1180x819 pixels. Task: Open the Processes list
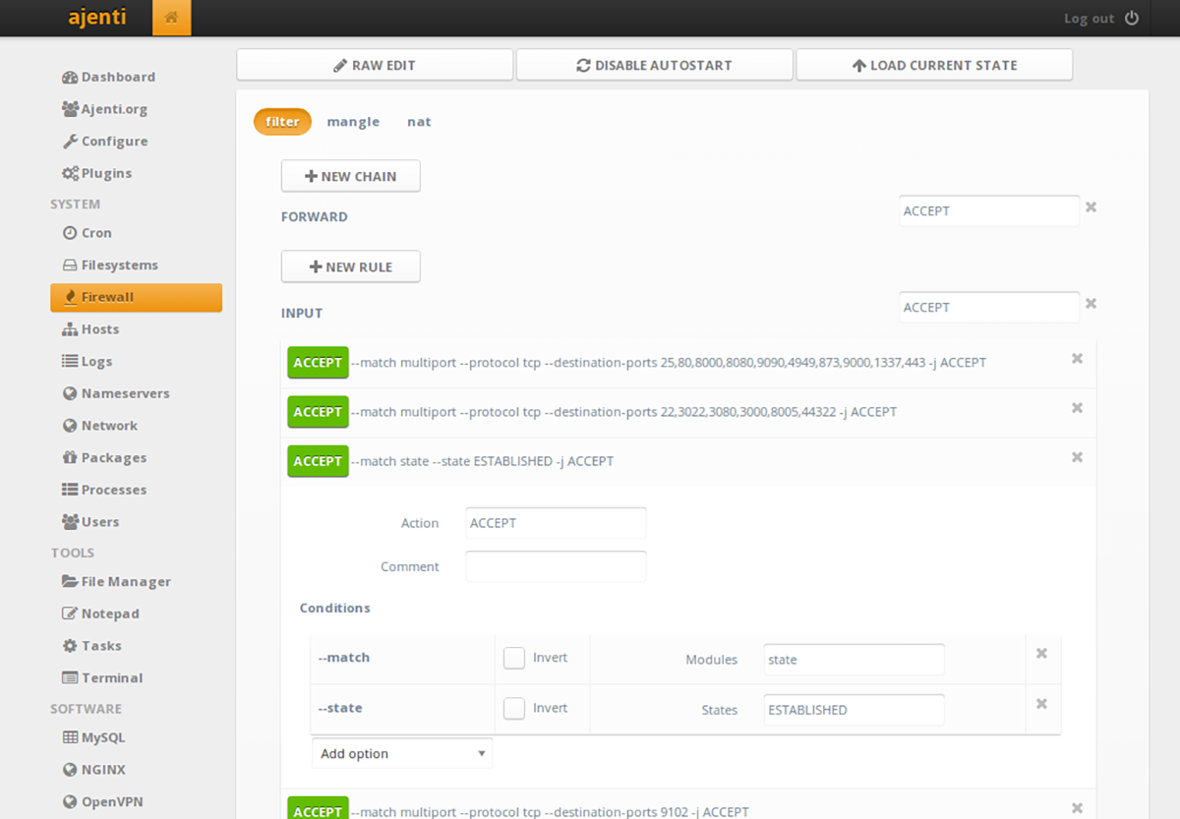pos(110,489)
